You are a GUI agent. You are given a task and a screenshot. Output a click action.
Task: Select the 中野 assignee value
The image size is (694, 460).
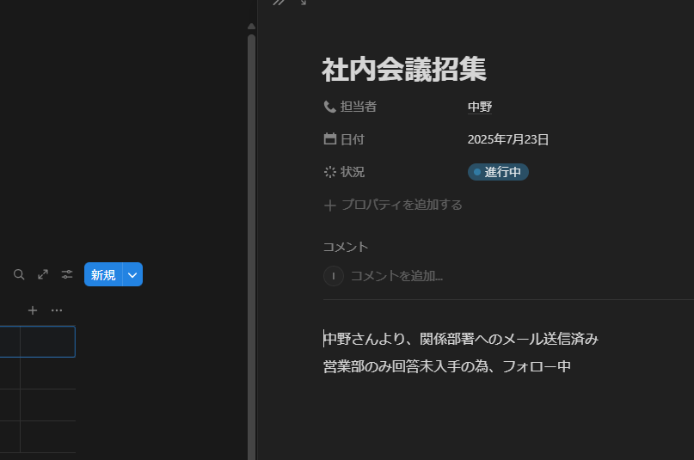tap(480, 107)
